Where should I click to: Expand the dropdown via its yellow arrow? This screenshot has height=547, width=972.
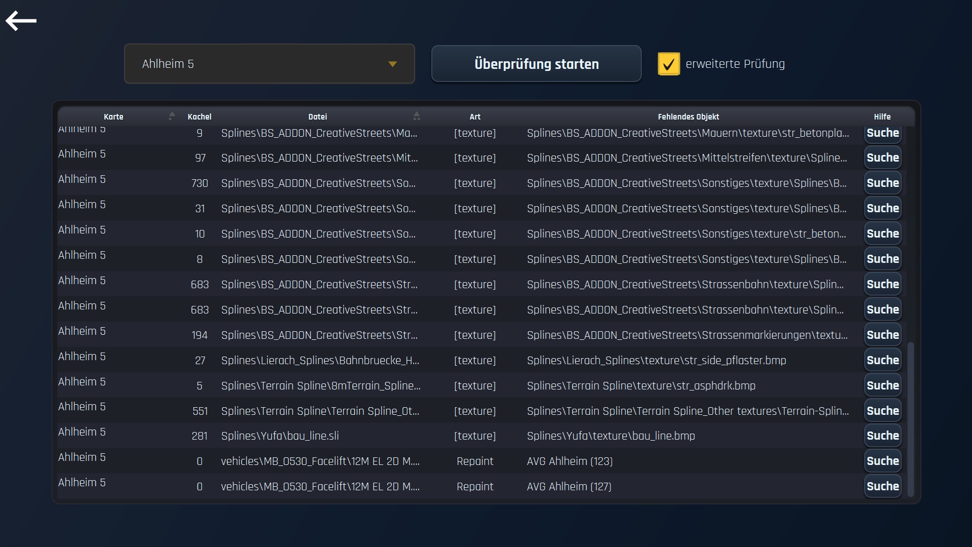pos(392,64)
